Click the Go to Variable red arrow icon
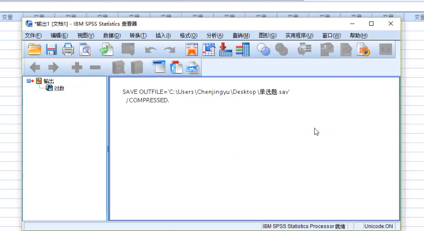This screenshot has width=424, height=231. 225,49
